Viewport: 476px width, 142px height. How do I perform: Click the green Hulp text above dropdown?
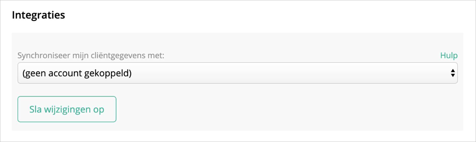tap(449, 55)
